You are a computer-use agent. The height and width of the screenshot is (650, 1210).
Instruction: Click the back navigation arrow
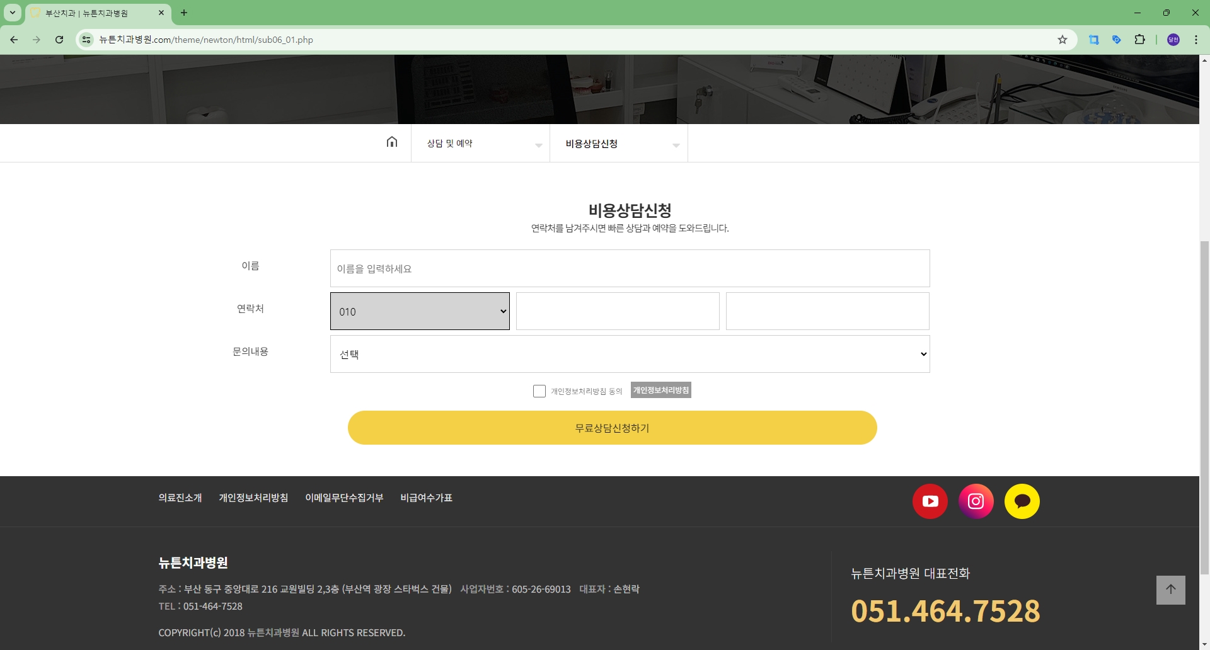[x=14, y=39]
